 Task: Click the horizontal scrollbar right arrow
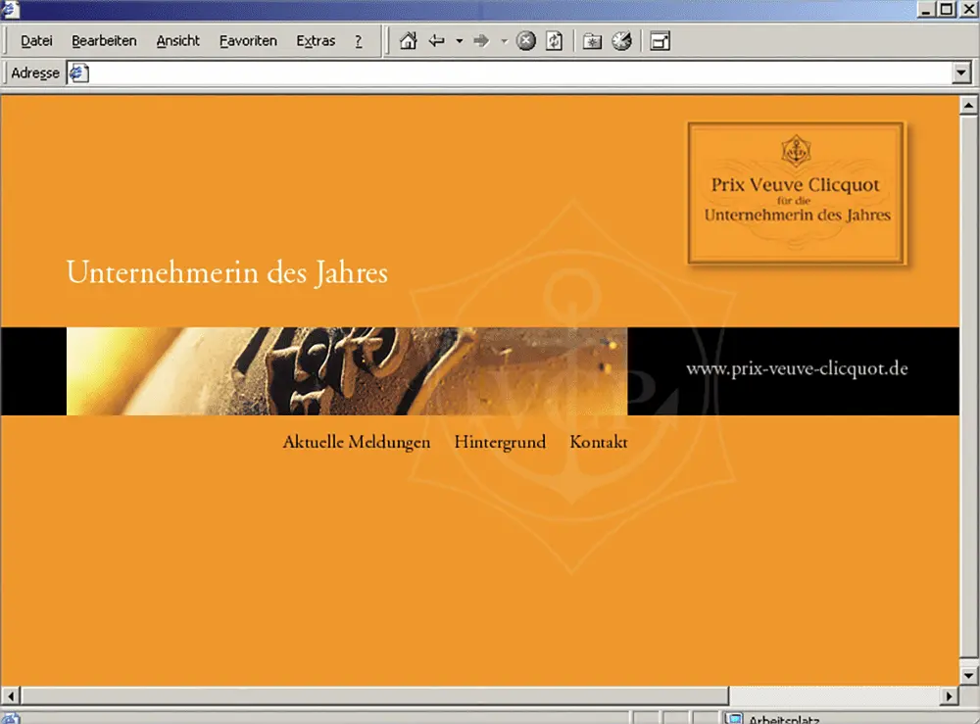tap(950, 696)
